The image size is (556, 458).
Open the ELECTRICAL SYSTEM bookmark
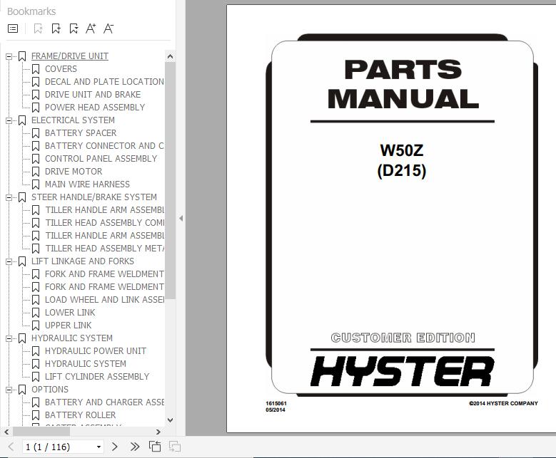(x=73, y=120)
